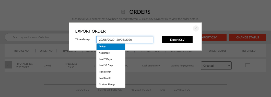The height and width of the screenshot is (97, 271).
Task: Click the invoice search field
Action: point(38,37)
